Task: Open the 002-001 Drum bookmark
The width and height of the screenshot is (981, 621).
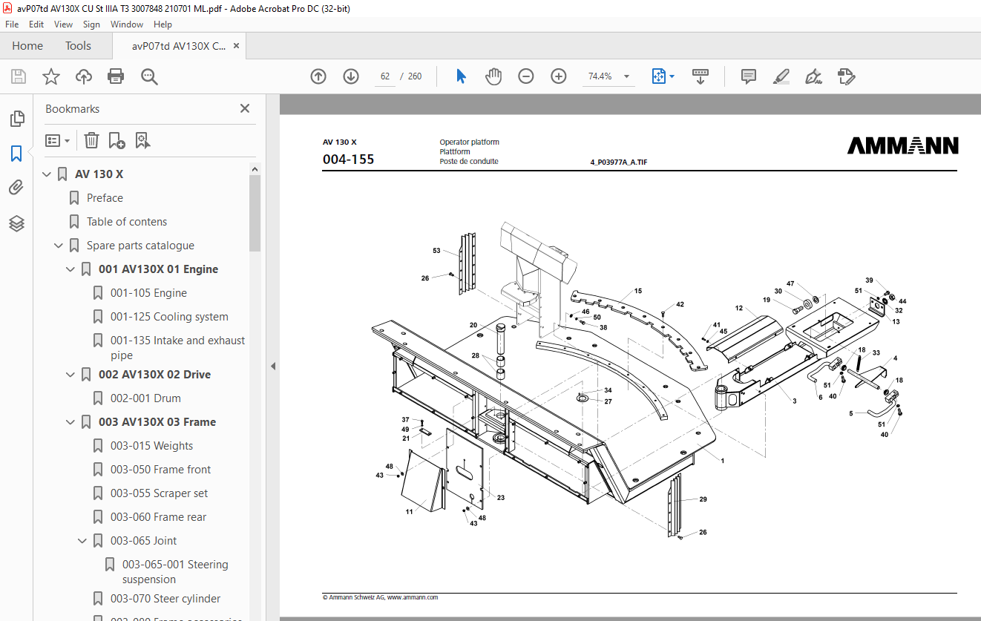Action: coord(145,398)
